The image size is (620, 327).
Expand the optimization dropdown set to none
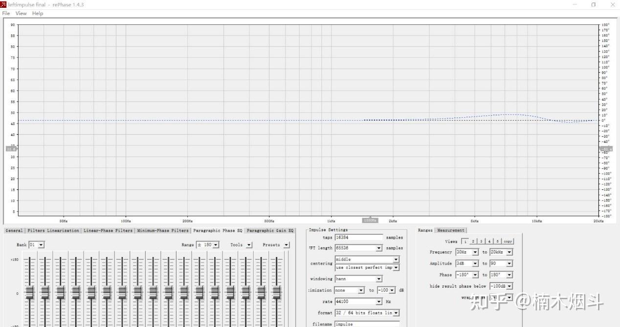[349, 290]
